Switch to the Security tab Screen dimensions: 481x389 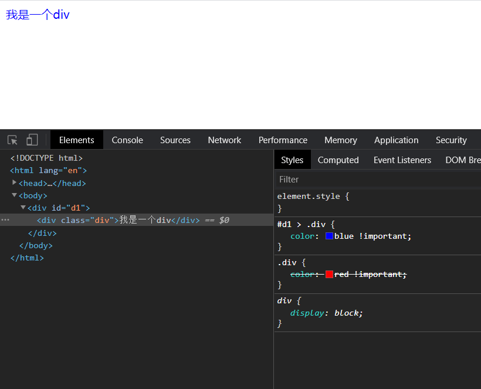pos(450,140)
